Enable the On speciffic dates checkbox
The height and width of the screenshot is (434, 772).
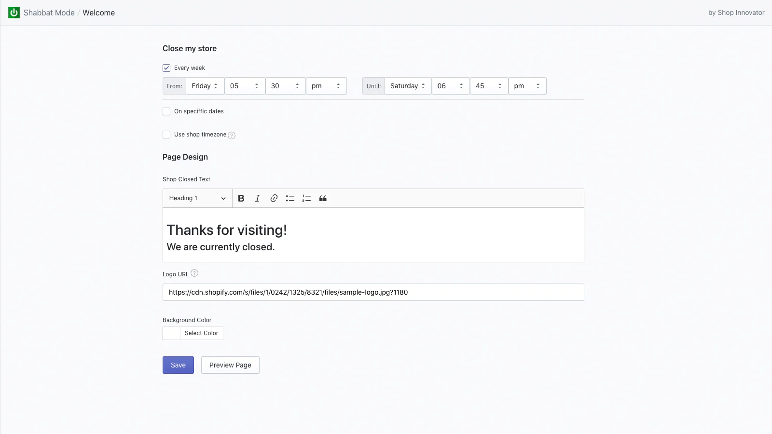tap(166, 111)
